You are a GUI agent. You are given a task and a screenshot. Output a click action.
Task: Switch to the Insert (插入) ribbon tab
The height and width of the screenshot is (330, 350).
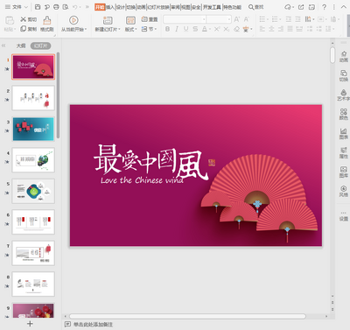[110, 7]
